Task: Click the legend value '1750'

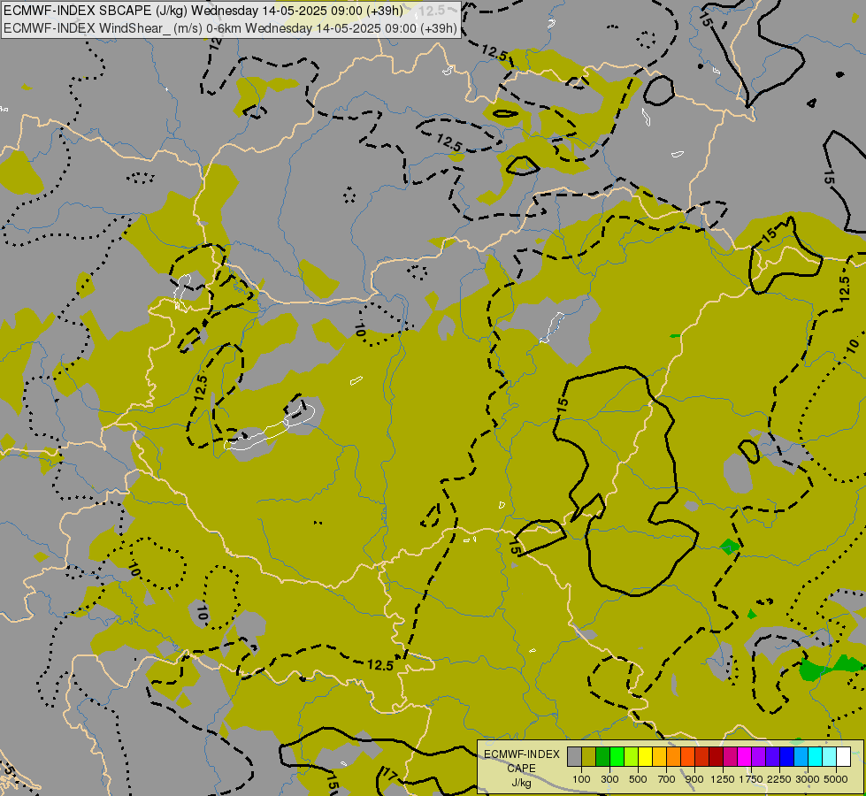Action: point(751,779)
